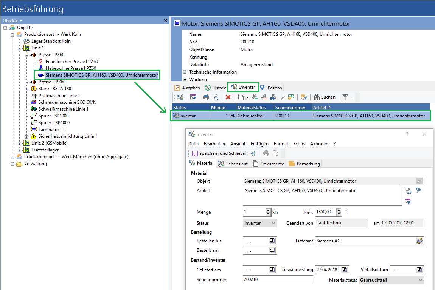The image size is (435, 290).
Task: Expand Linie 2 (GSMobile) node
Action: (x=19, y=143)
